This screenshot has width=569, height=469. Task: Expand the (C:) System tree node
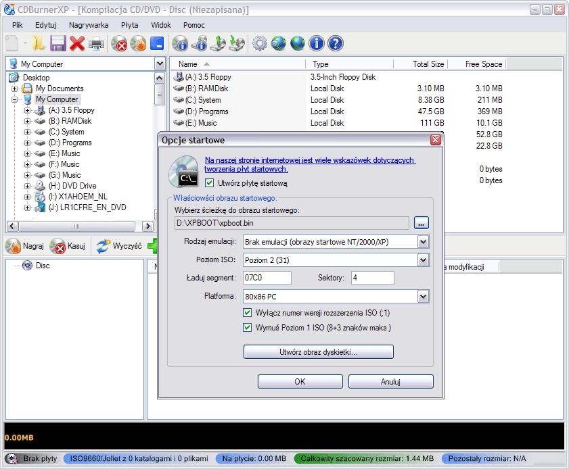point(27,132)
